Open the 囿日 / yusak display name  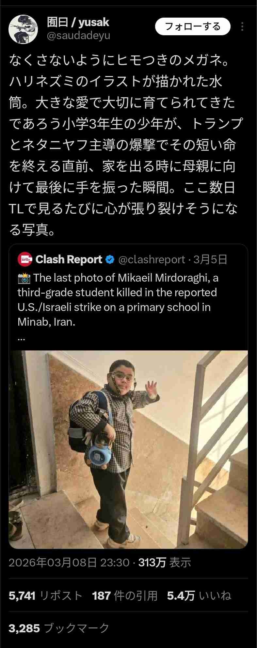(78, 22)
